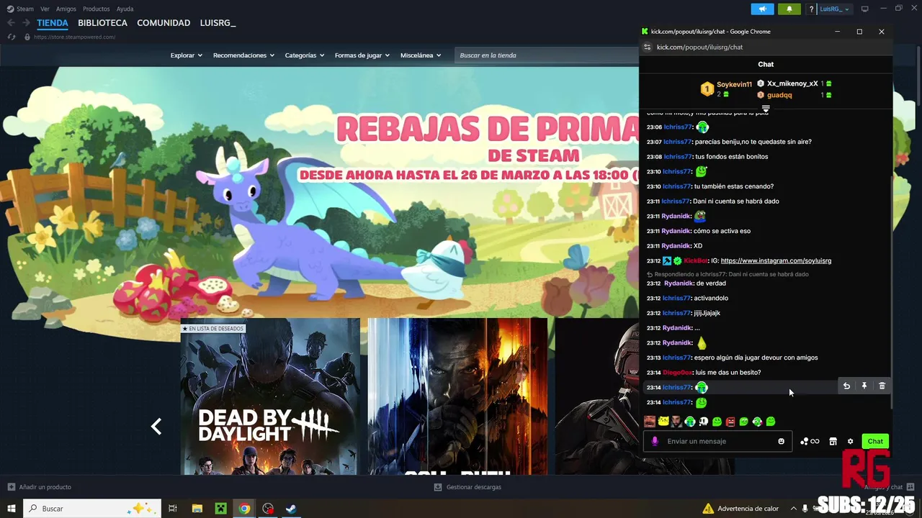Switch to the COMUNIDAD tab
The image size is (922, 518).
[164, 23]
